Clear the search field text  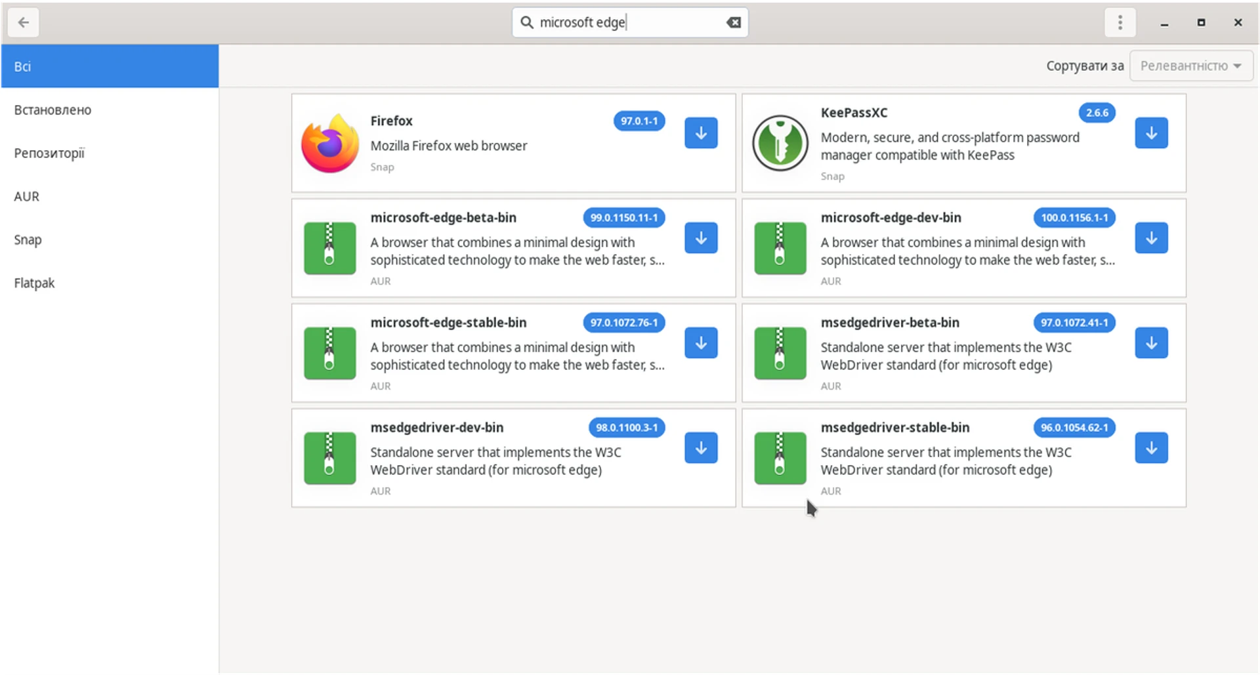pos(734,23)
